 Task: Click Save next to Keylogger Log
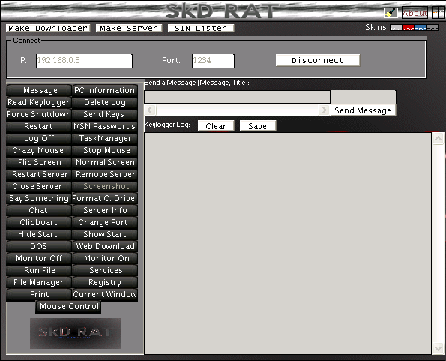pos(258,125)
